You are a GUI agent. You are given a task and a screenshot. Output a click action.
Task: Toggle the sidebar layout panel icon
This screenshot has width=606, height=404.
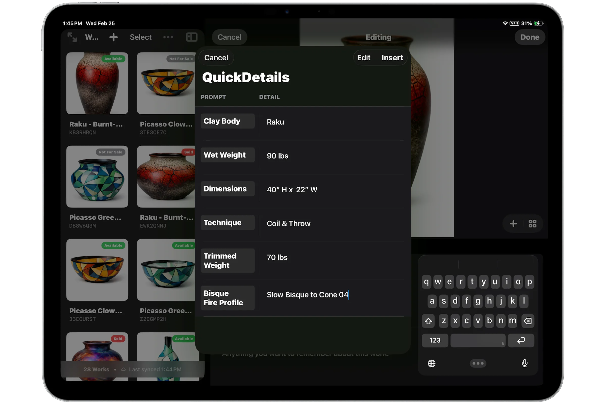(192, 37)
